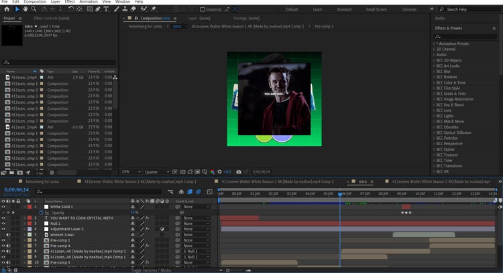Switch to the Learn workspace
This screenshot has width=503, height=273.
click(x=318, y=9)
